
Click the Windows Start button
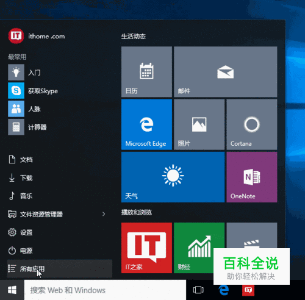12,290
